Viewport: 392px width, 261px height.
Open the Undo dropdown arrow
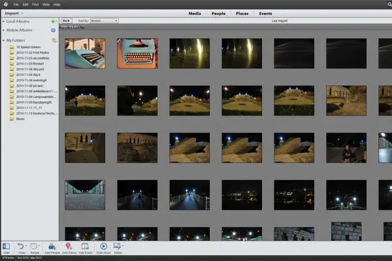coord(26,246)
